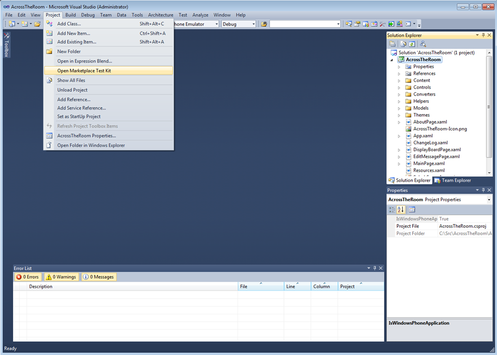The width and height of the screenshot is (497, 355).
Task: Toggle the Categorized view button in Properties
Action: pos(392,210)
